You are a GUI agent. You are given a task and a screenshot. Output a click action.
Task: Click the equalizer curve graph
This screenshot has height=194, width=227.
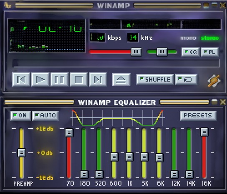[x=118, y=118]
